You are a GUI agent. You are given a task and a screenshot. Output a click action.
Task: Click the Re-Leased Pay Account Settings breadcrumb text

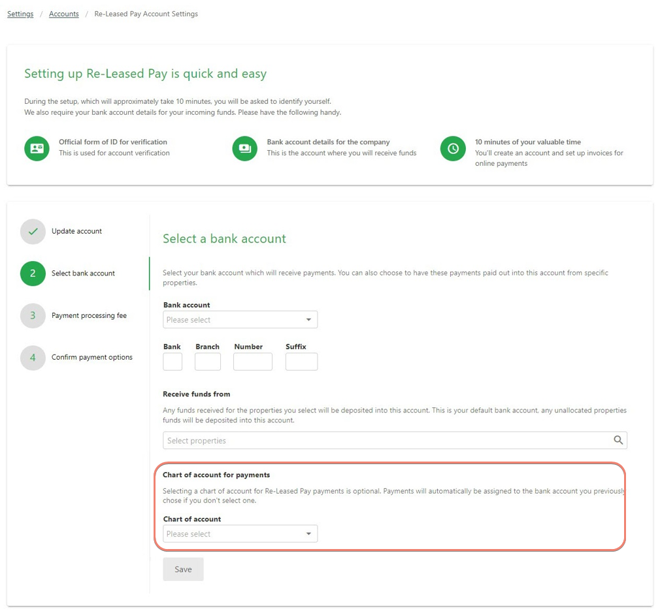(146, 14)
